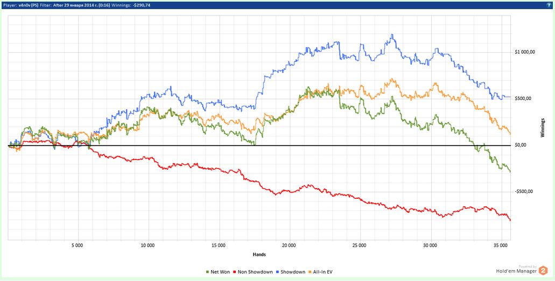
Task: Click the 15 000 hands axis label
Action: (219, 246)
